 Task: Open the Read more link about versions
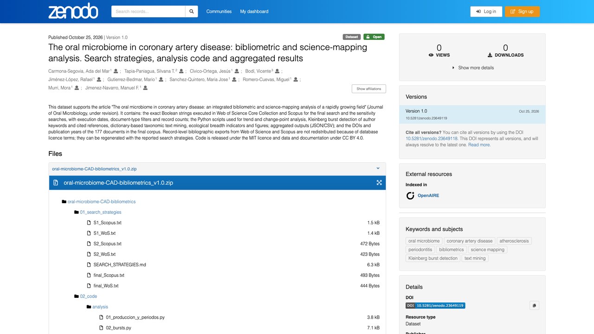[x=479, y=145]
